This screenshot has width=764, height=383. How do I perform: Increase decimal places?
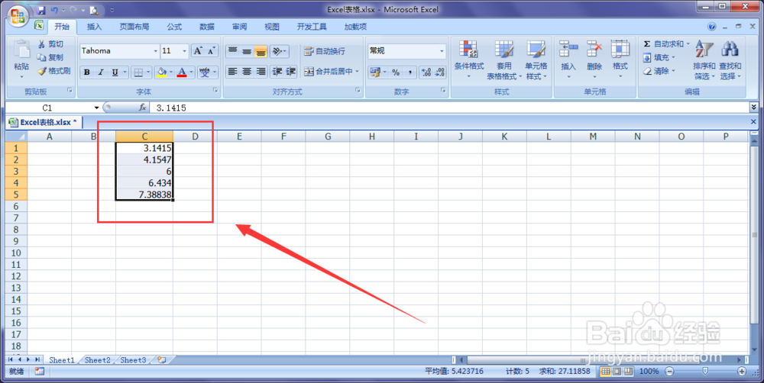[426, 72]
